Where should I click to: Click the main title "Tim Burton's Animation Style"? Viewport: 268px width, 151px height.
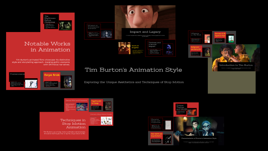coord(133,70)
